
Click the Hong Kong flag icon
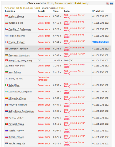coord(6,60)
